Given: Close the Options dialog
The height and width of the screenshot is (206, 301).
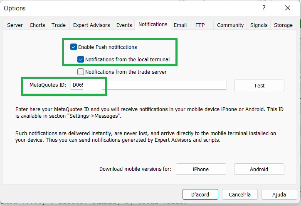Looking at the screenshot, I should (288, 8).
